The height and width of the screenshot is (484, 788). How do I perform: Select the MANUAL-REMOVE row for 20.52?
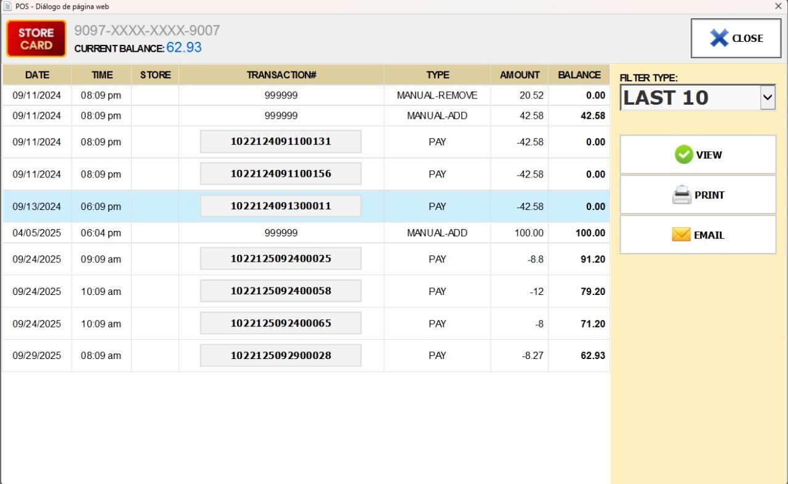pyautogui.click(x=437, y=95)
